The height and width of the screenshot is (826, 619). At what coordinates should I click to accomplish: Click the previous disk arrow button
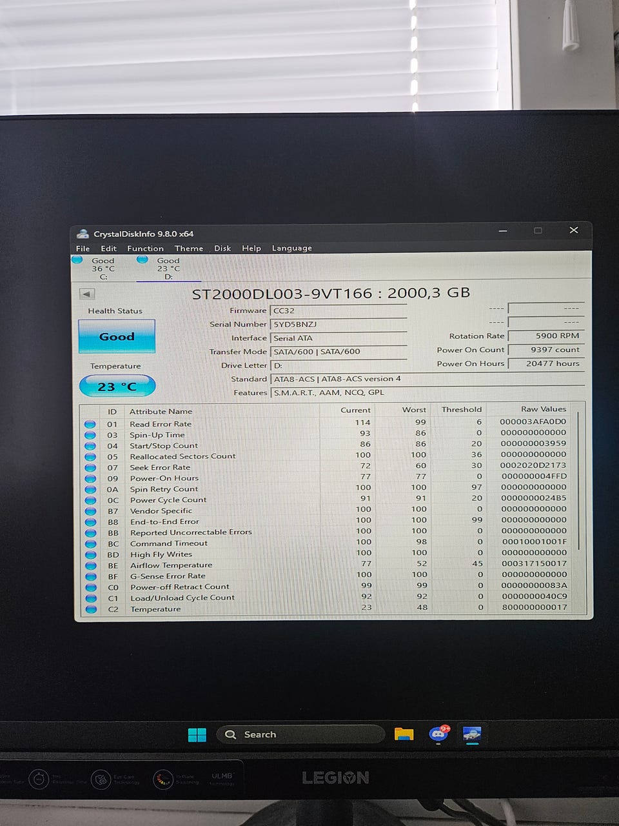tap(87, 294)
